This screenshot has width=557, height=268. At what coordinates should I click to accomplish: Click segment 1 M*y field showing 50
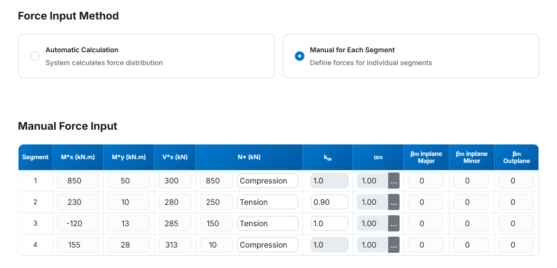128,181
